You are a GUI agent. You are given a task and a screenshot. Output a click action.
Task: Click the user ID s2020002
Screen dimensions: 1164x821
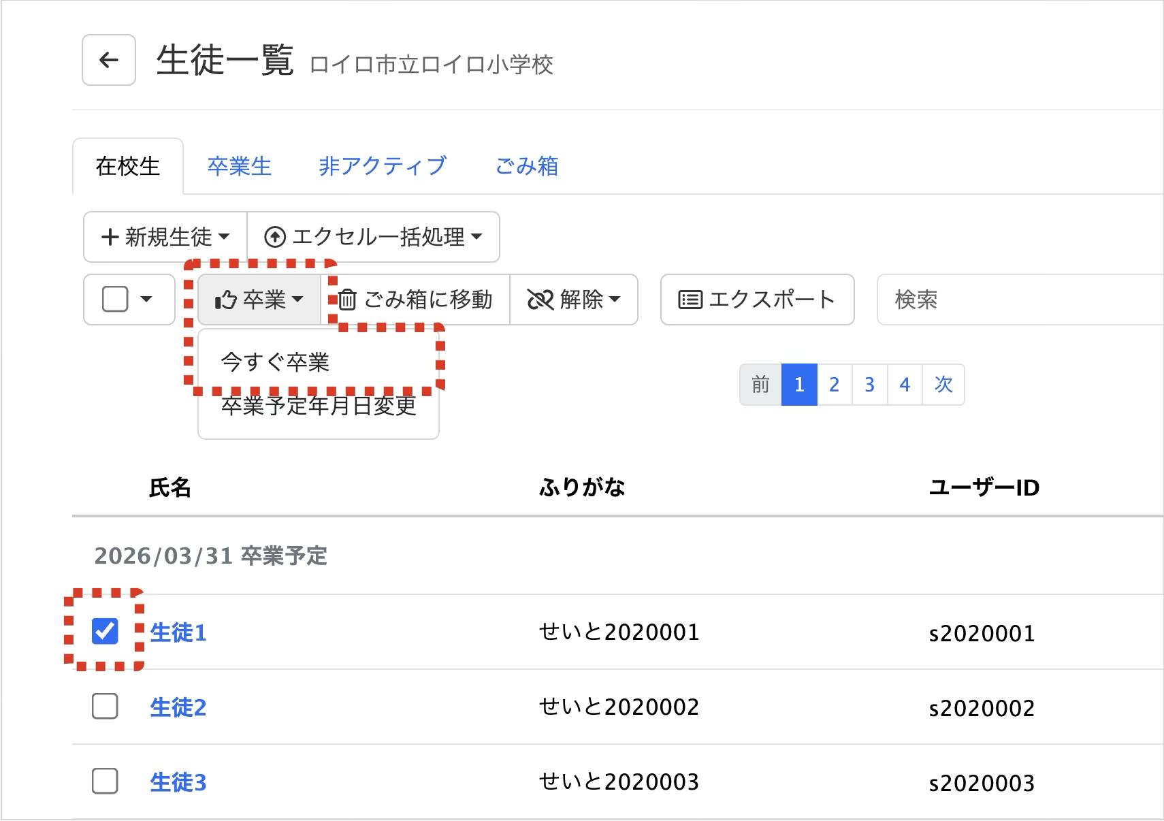click(x=982, y=708)
